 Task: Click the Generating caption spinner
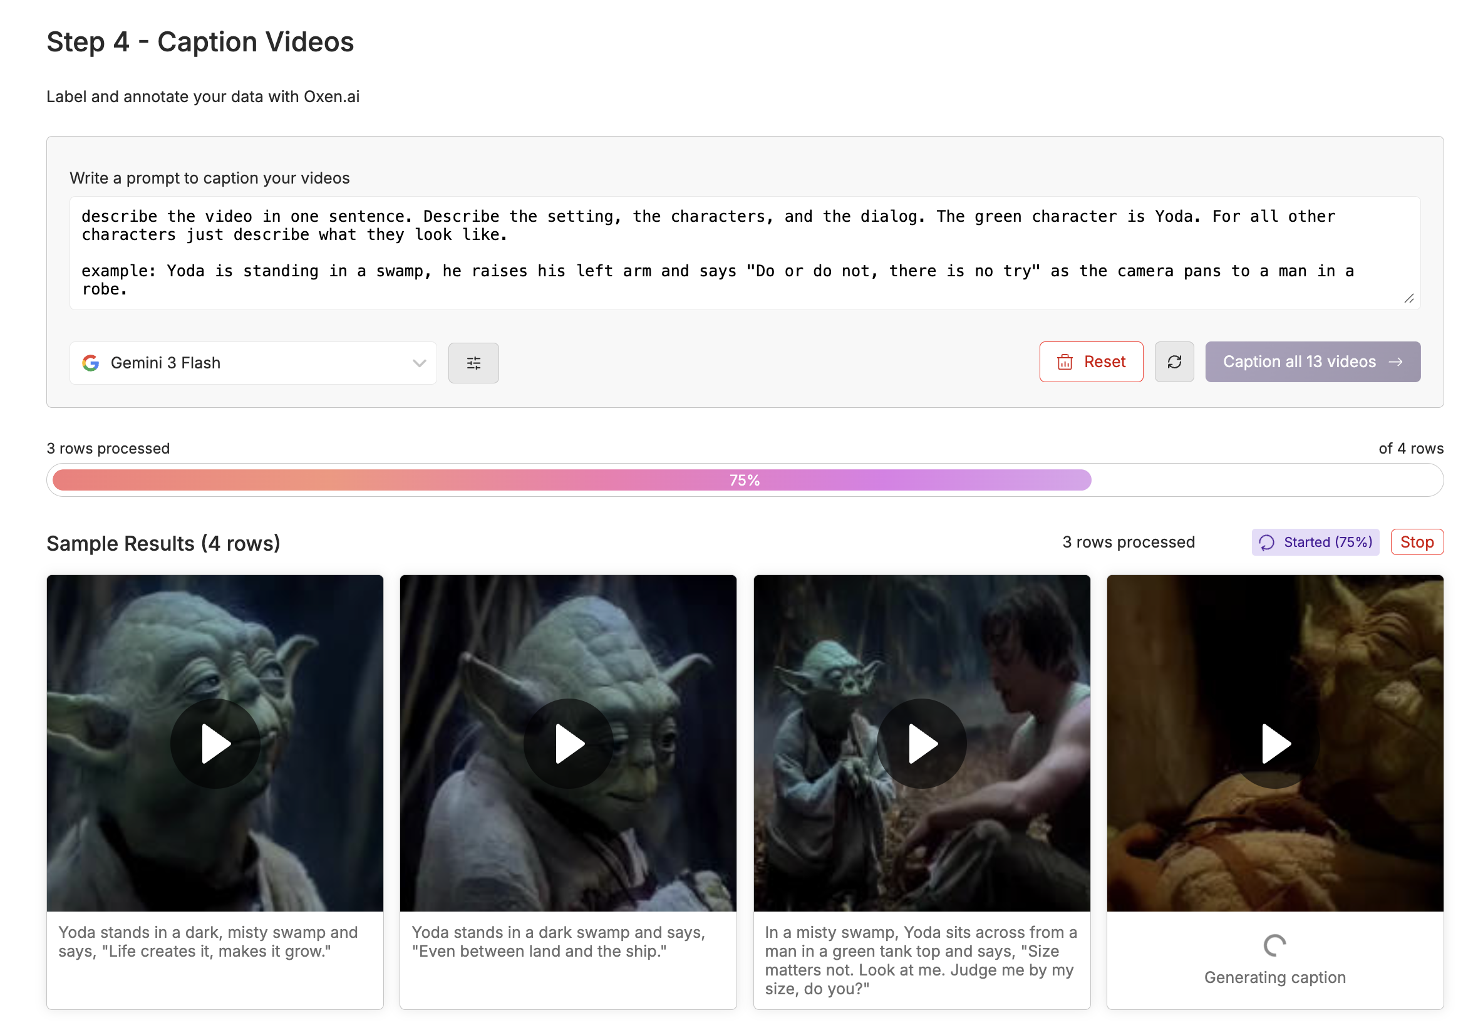coord(1274,945)
